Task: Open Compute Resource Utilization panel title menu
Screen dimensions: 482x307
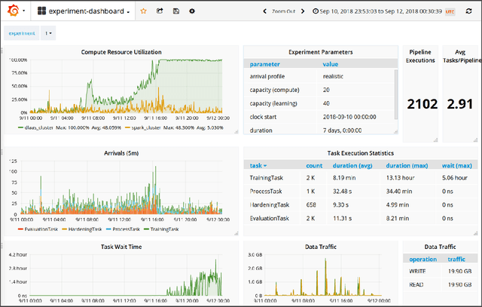Action: [x=120, y=52]
